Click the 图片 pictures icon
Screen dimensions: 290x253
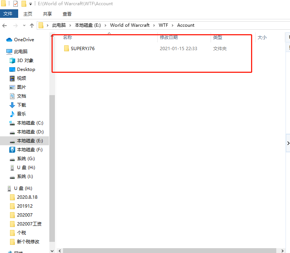(x=12, y=87)
